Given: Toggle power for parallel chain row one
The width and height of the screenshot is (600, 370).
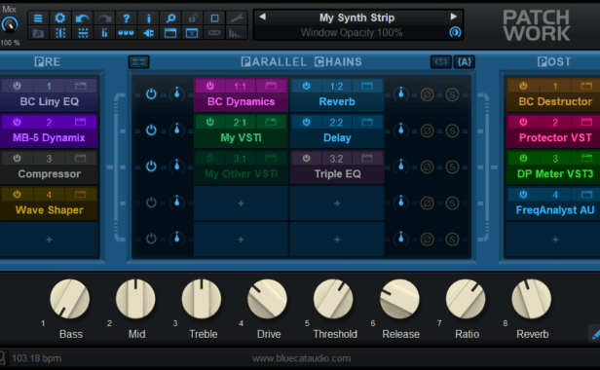Looking at the screenshot, I should tap(151, 93).
